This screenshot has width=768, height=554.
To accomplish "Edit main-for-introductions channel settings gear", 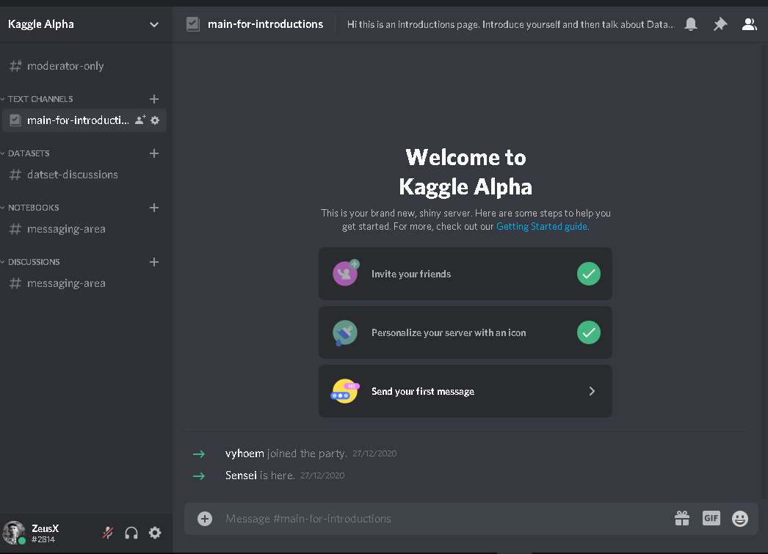I will [x=155, y=120].
